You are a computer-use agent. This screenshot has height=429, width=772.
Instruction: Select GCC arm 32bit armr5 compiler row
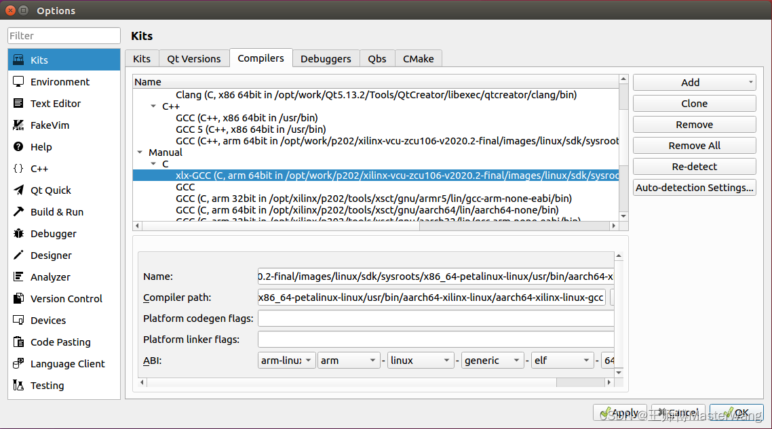tap(376, 199)
